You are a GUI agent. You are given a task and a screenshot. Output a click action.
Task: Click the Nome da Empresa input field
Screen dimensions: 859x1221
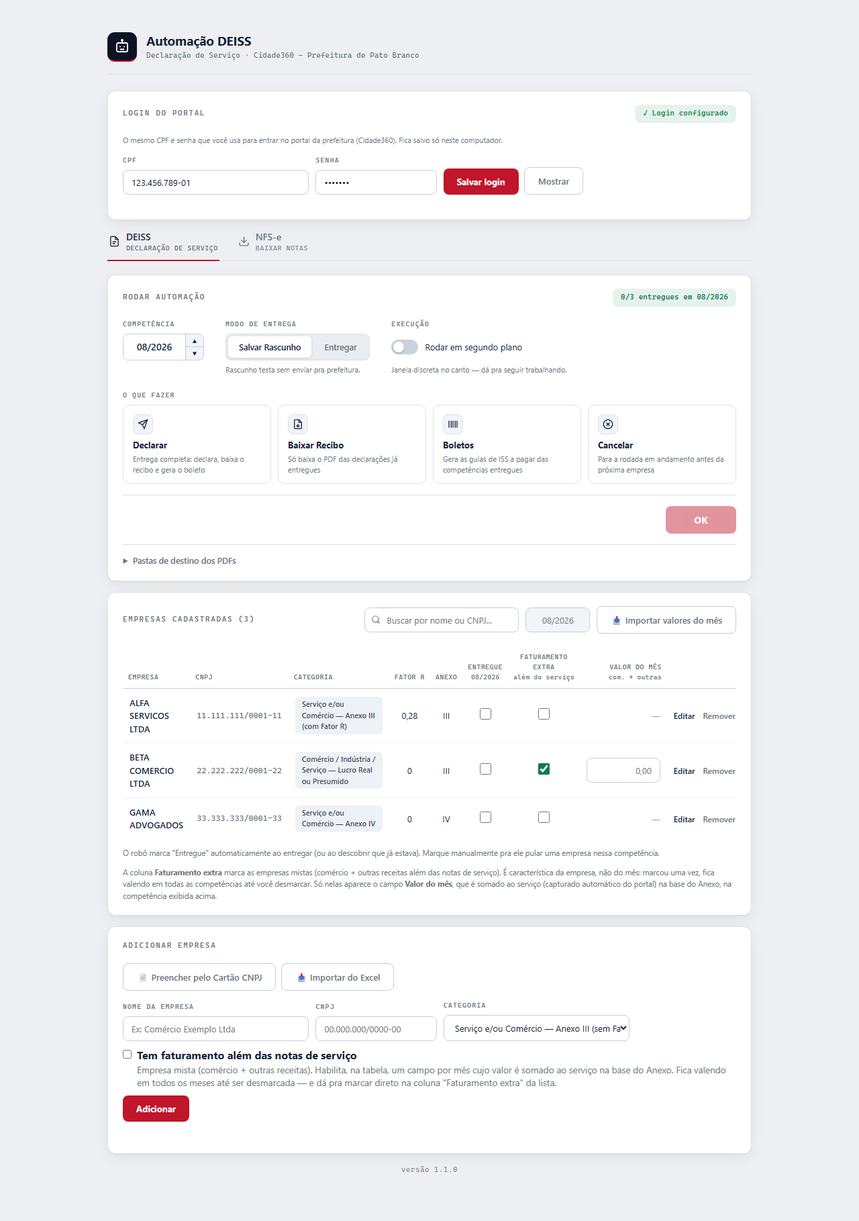pos(215,1029)
